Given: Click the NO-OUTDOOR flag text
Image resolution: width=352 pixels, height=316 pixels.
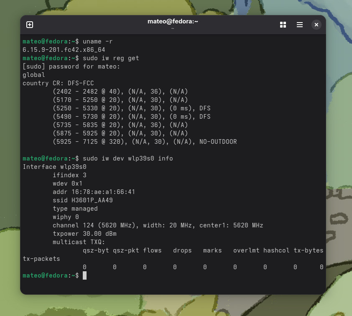Looking at the screenshot, I should click(218, 142).
